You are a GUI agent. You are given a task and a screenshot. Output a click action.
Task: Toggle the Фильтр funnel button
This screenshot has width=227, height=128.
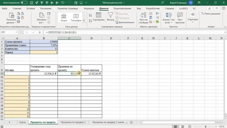tap(110, 17)
